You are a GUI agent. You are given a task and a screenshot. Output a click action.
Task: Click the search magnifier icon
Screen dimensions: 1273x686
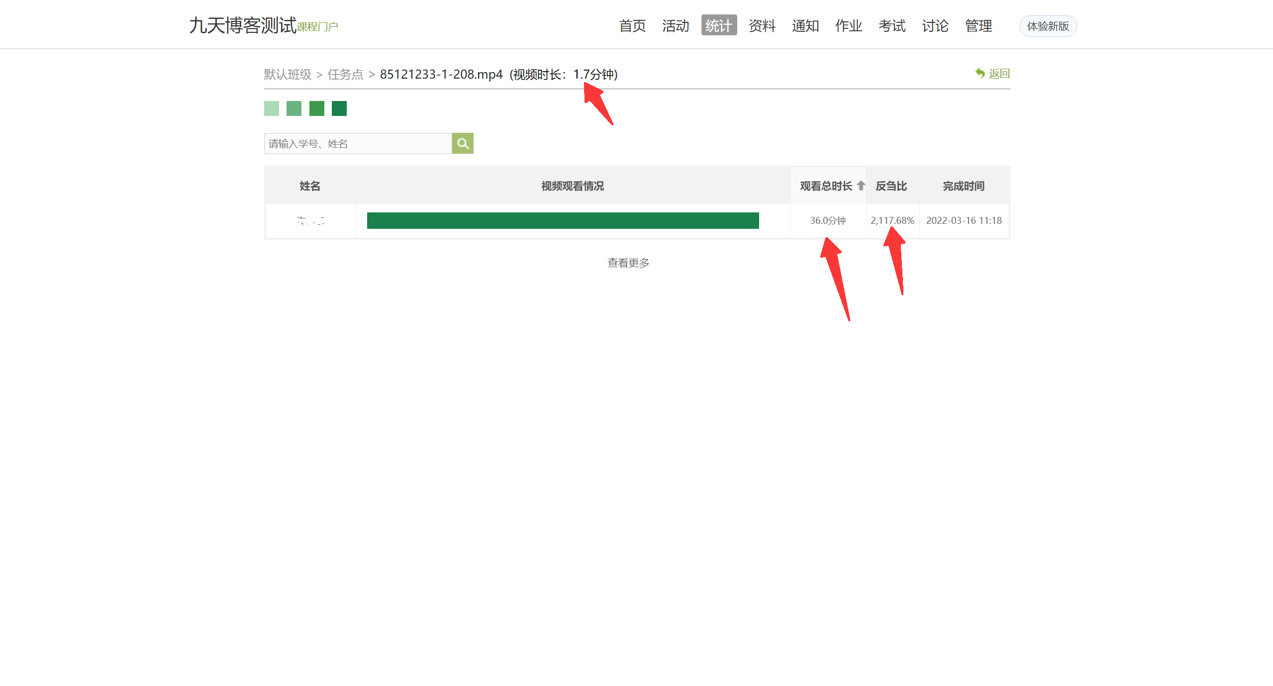pyautogui.click(x=462, y=143)
